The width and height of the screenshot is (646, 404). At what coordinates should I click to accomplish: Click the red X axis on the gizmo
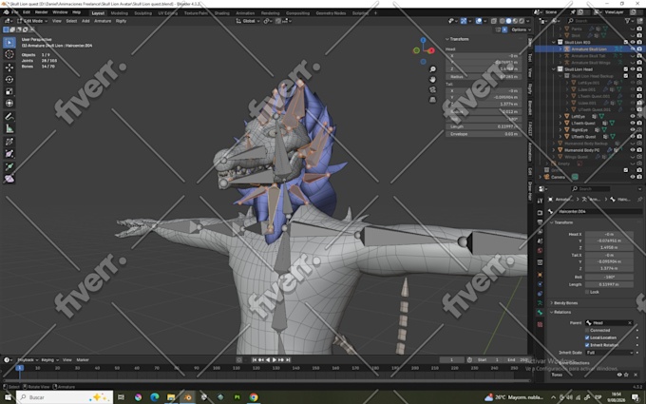coord(431,50)
